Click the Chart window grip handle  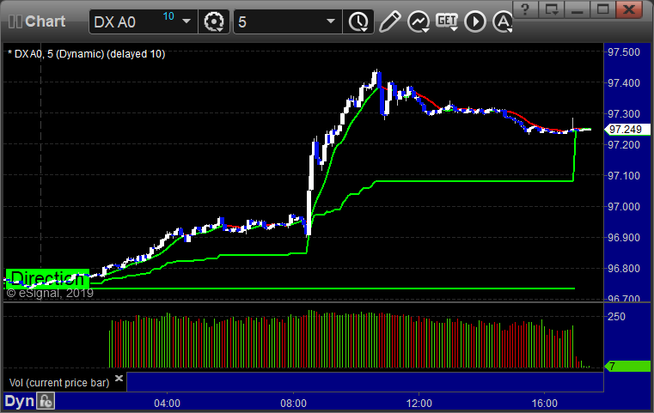point(15,21)
